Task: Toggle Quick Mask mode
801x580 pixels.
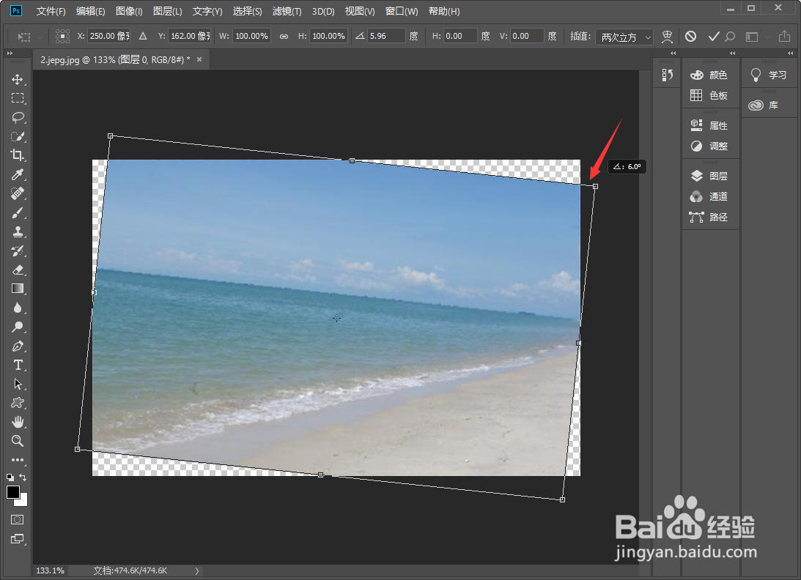Action: [18, 520]
